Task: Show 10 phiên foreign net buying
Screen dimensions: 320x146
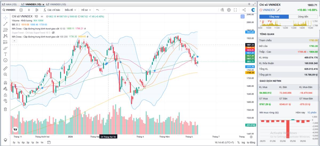Action: (312, 113)
